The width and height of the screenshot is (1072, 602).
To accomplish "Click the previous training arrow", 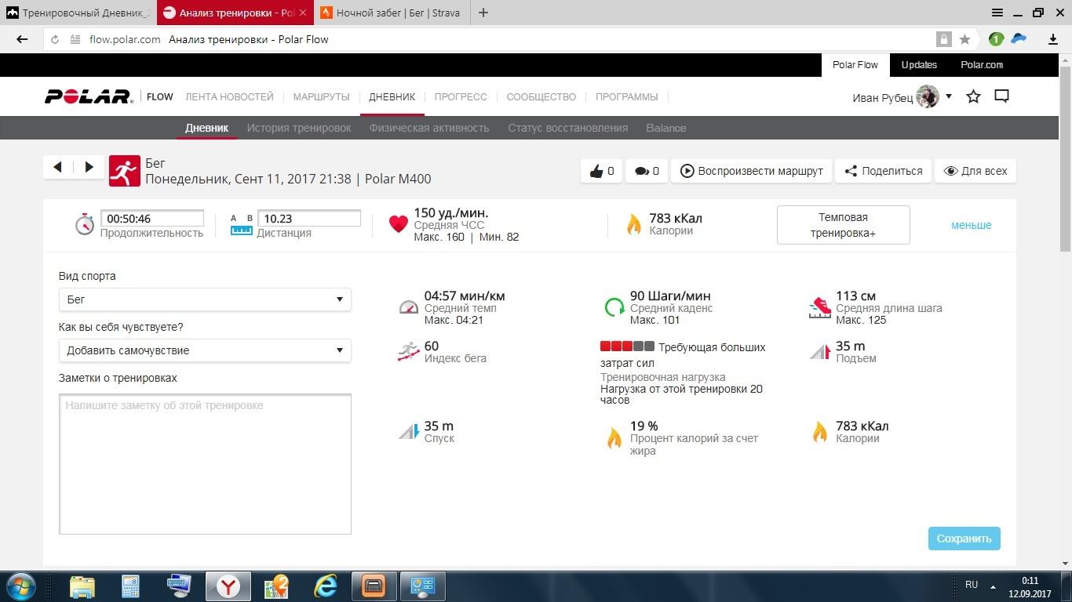I will point(57,167).
